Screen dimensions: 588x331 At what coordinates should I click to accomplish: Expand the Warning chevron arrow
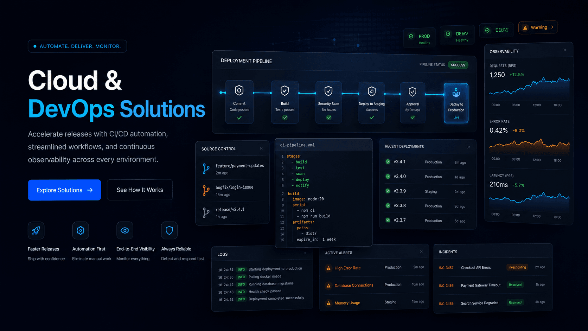point(552,27)
